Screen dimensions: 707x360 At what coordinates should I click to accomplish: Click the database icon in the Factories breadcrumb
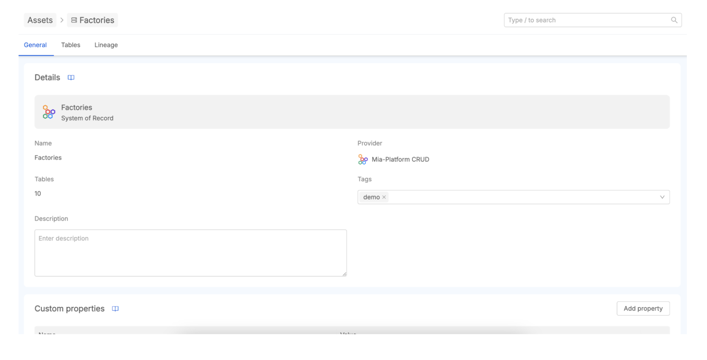point(74,20)
